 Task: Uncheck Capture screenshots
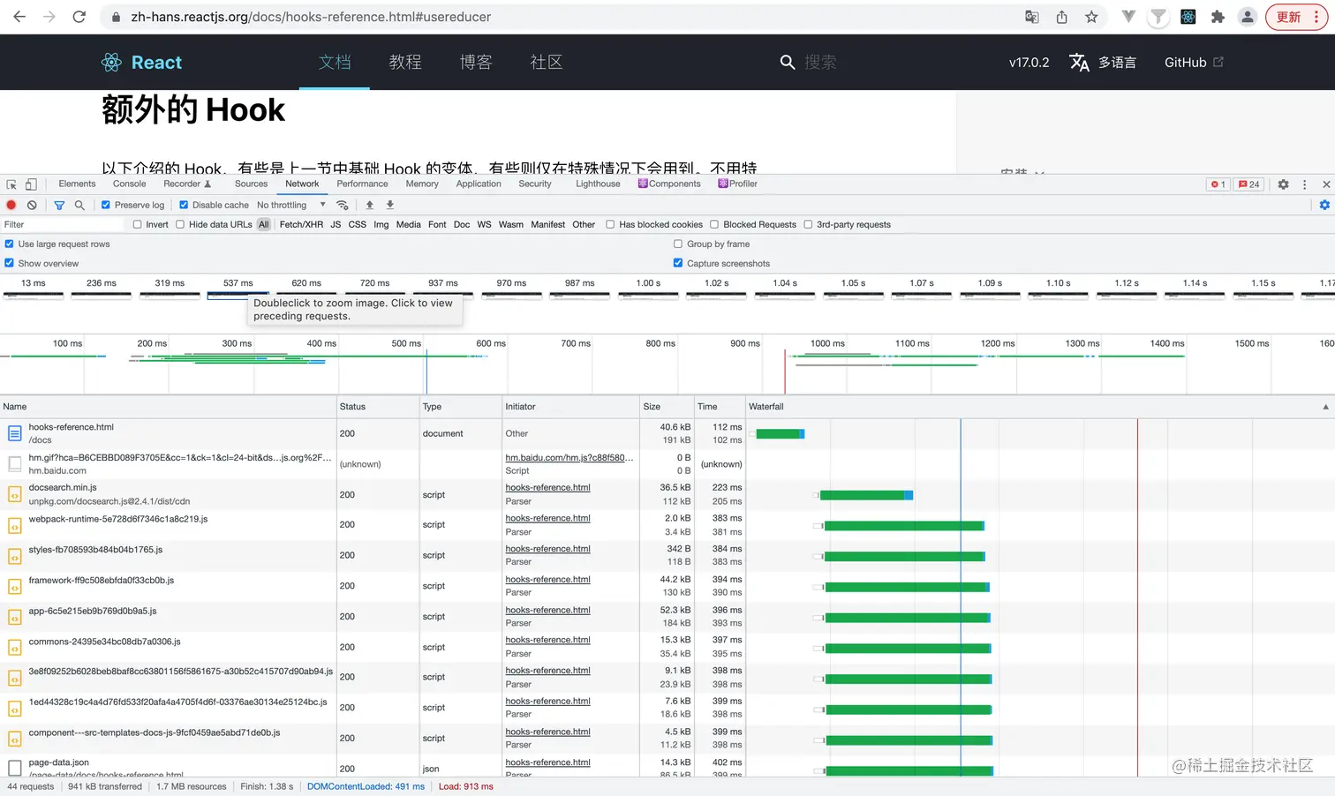tap(678, 263)
